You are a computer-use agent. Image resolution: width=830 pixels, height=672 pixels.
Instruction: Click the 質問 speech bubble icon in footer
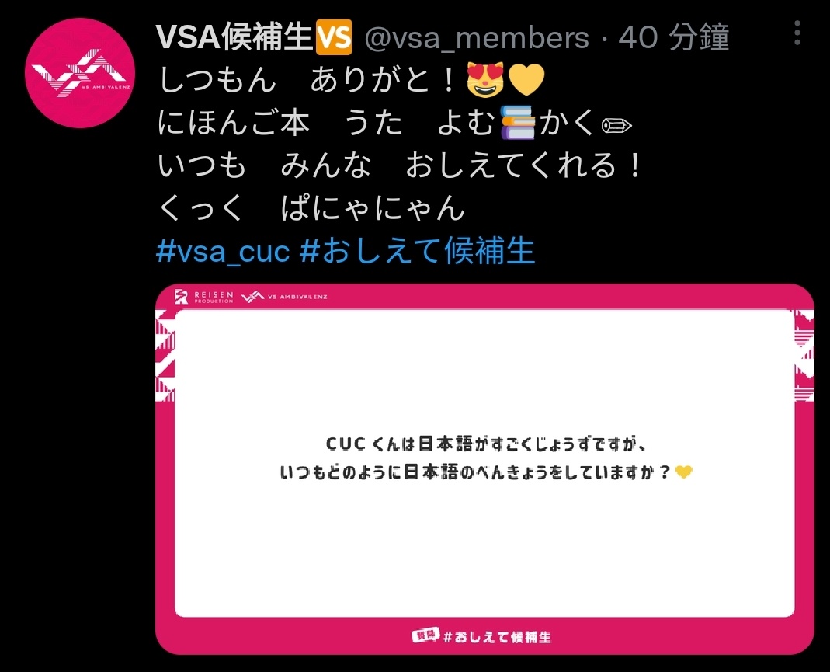click(x=425, y=635)
